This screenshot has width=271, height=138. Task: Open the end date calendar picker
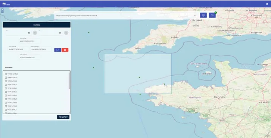[x=60, y=33]
